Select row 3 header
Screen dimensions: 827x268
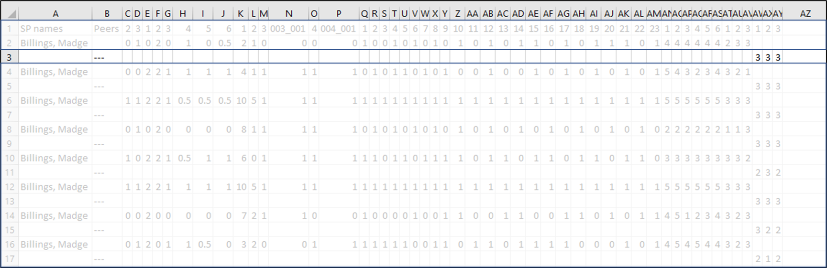click(10, 57)
